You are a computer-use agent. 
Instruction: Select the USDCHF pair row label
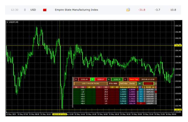pyautogui.click(x=150, y=101)
